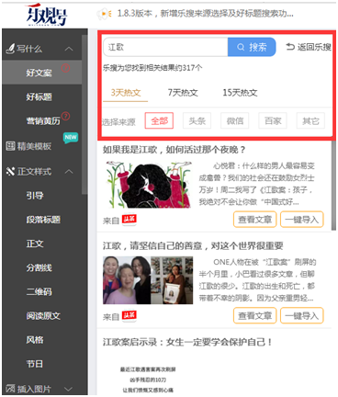This screenshot has height=397, width=338.
Task: Select 二维码 style in the sidebar
Action: pos(39,291)
